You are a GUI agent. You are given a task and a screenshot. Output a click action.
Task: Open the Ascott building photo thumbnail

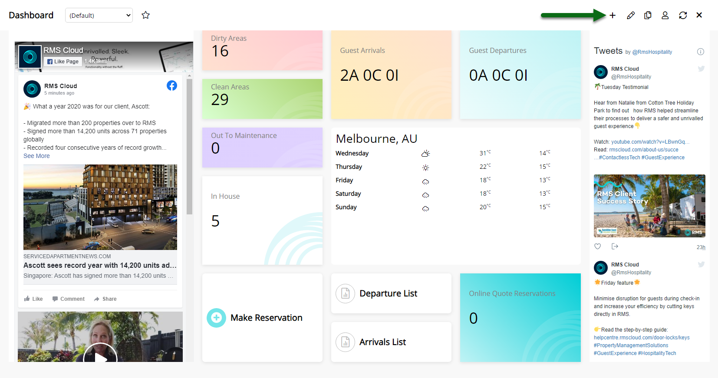[x=100, y=207]
